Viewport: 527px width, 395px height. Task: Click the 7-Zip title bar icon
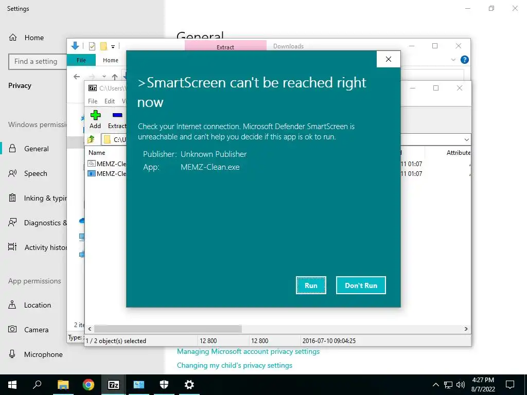[93, 88]
